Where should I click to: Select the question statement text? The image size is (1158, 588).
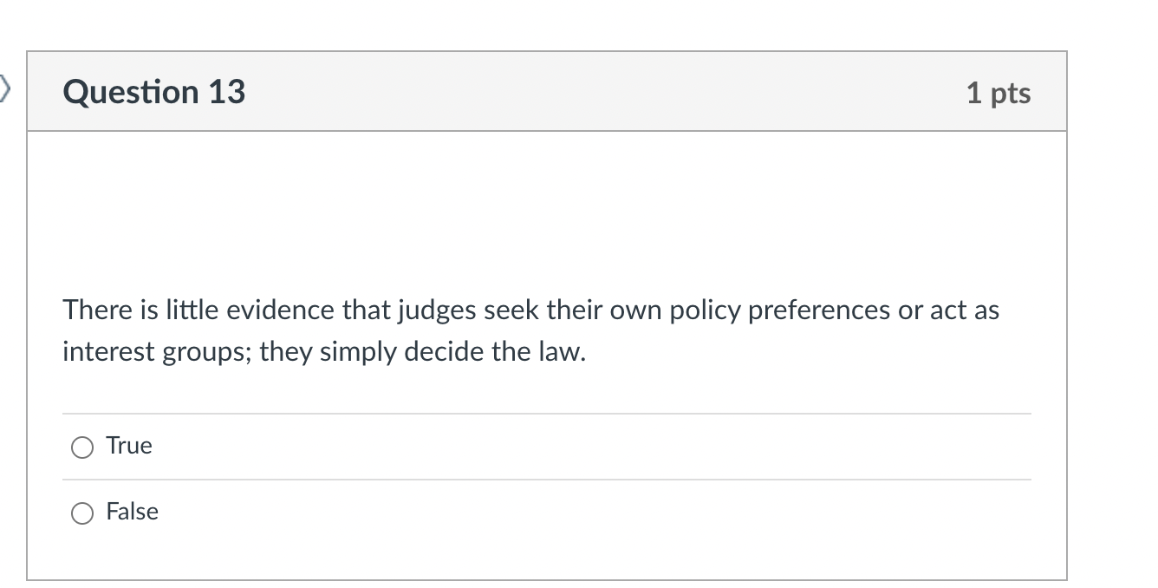coord(531,330)
